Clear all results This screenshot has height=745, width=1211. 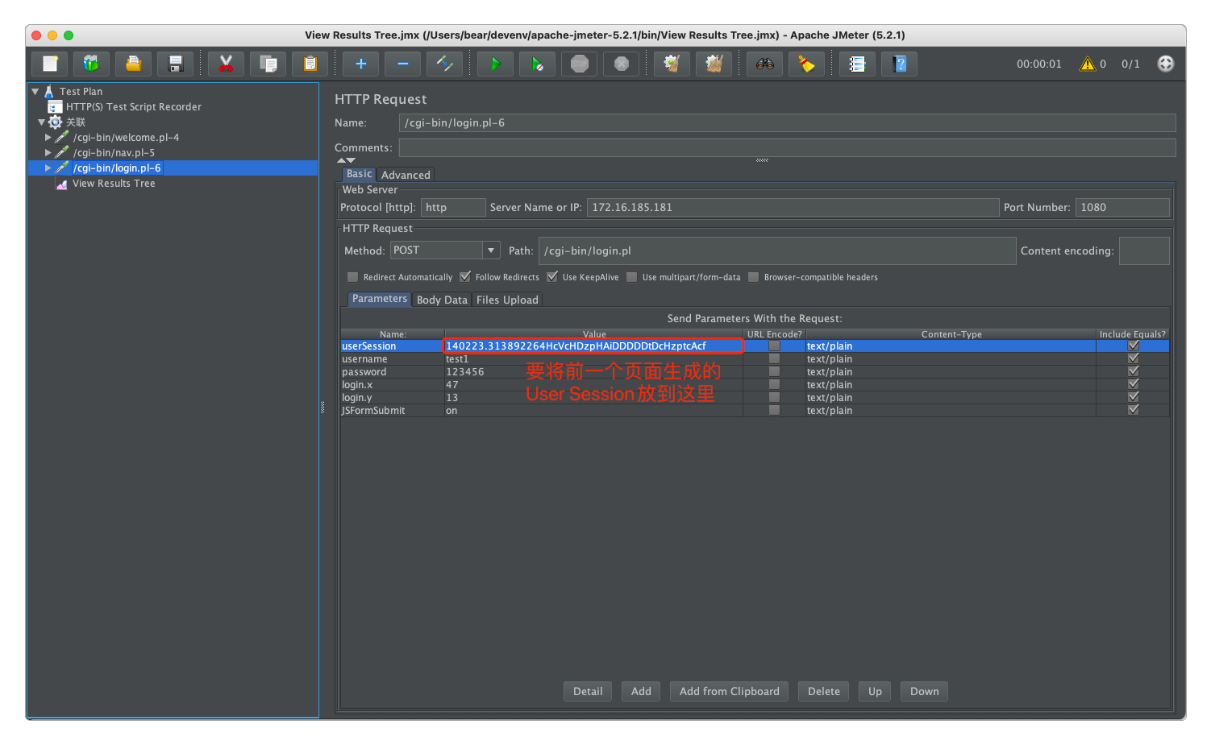[714, 64]
